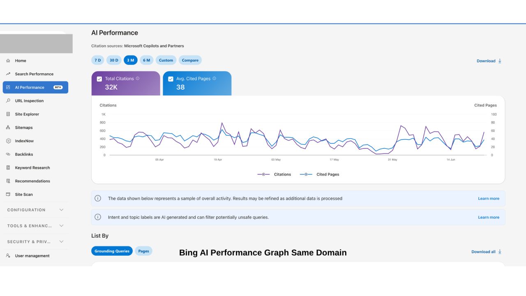Switch to the Pages tab

(143, 251)
